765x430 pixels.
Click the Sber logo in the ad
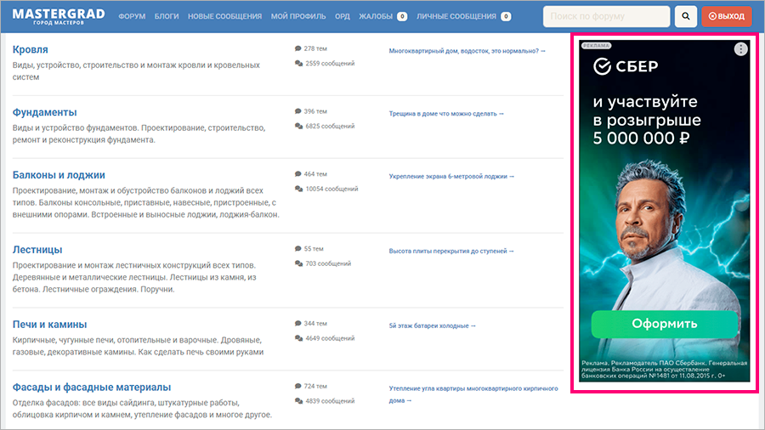pos(626,65)
